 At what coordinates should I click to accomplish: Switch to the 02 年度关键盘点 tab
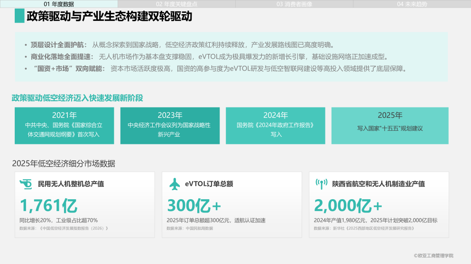tap(176, 4)
